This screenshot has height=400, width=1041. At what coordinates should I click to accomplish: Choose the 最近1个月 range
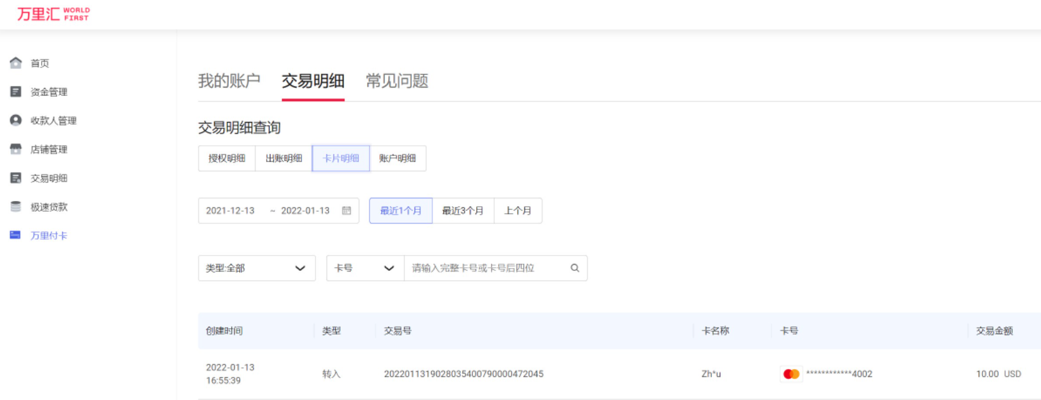(401, 211)
